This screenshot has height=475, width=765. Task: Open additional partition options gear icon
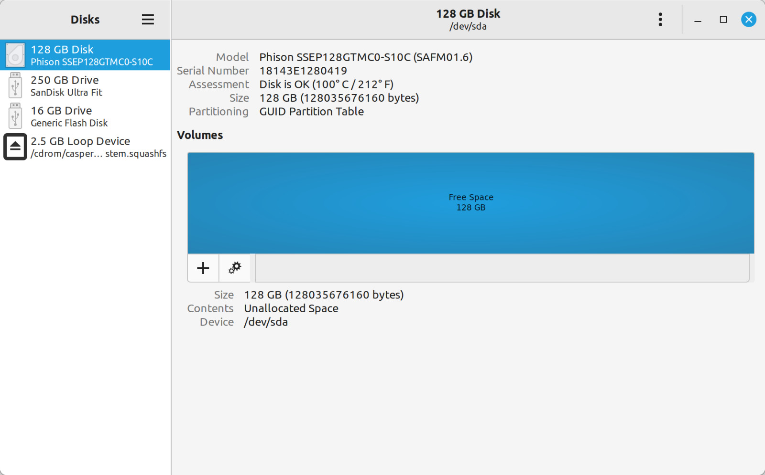235,268
